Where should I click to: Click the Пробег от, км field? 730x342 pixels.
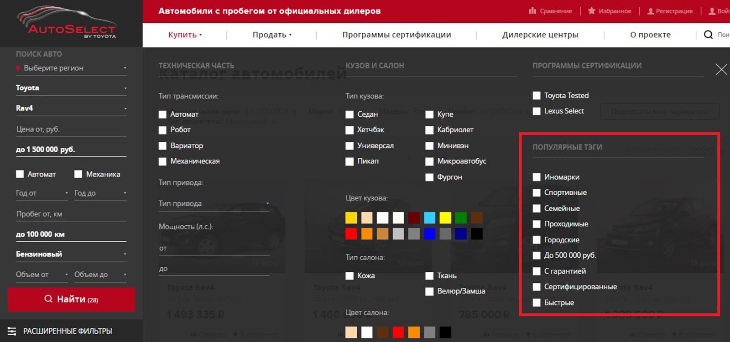71,214
